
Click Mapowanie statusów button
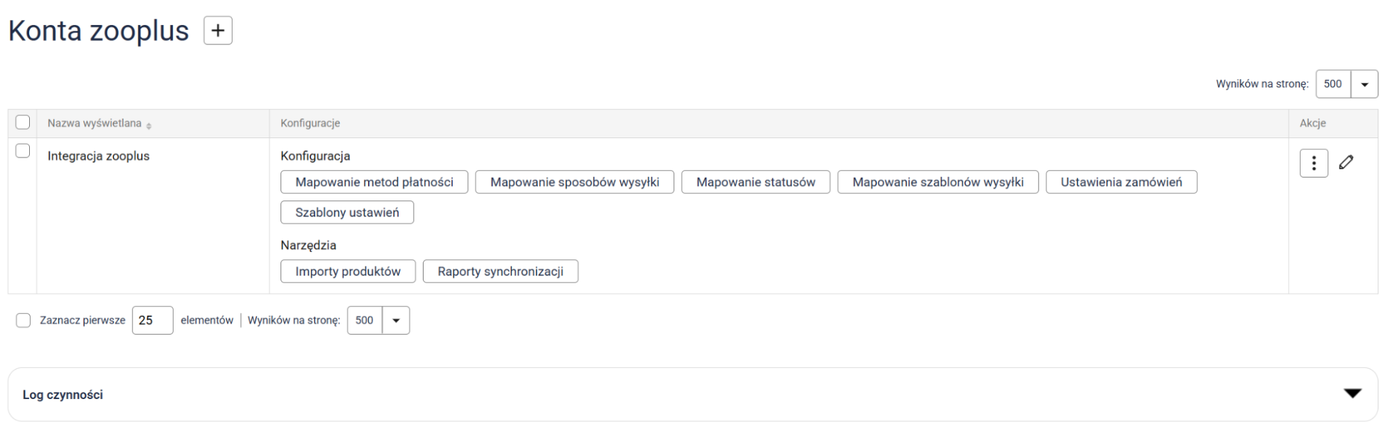click(755, 182)
